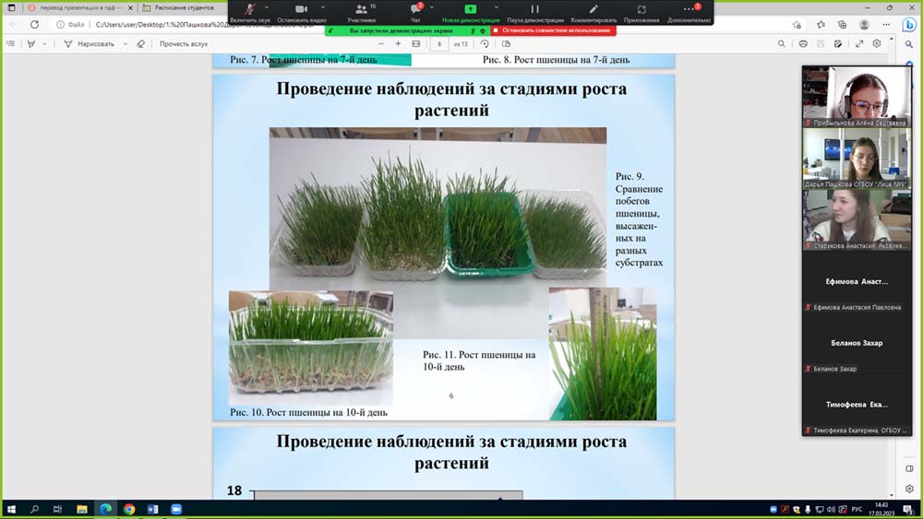Click the rotate page icon
The height and width of the screenshot is (519, 923).
click(485, 43)
